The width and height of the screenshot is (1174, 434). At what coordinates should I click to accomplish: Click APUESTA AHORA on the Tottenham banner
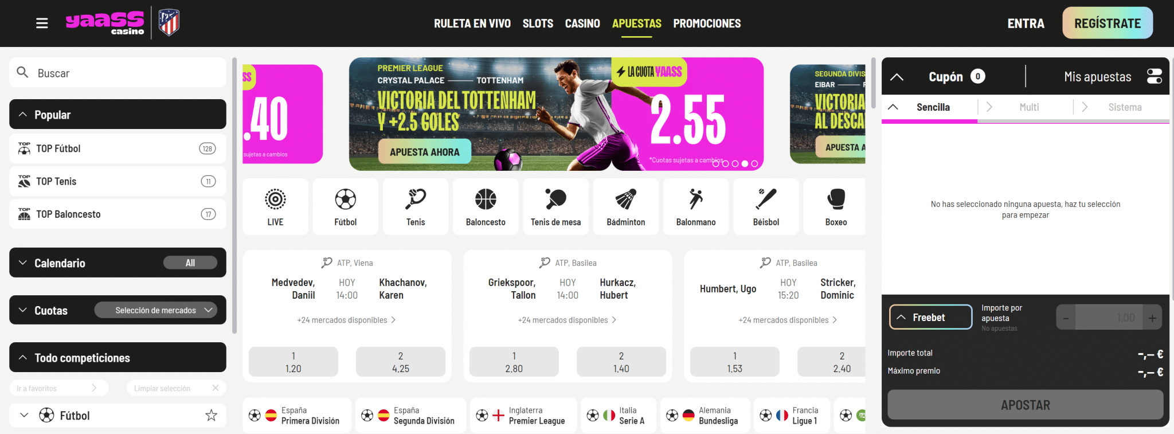pyautogui.click(x=425, y=152)
